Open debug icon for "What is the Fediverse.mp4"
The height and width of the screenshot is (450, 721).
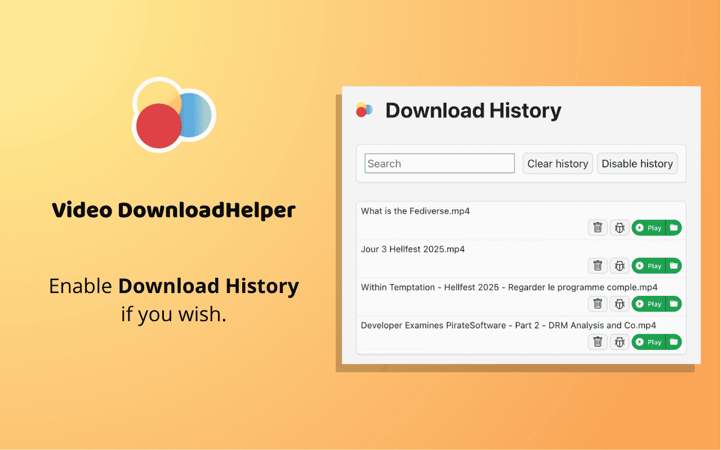tap(620, 228)
